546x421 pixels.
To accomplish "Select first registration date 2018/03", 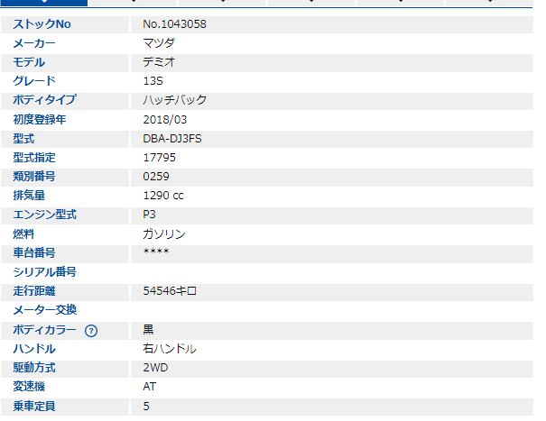I will [165, 120].
